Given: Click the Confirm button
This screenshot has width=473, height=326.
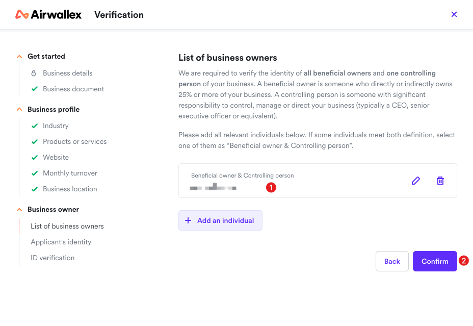Looking at the screenshot, I should (435, 261).
